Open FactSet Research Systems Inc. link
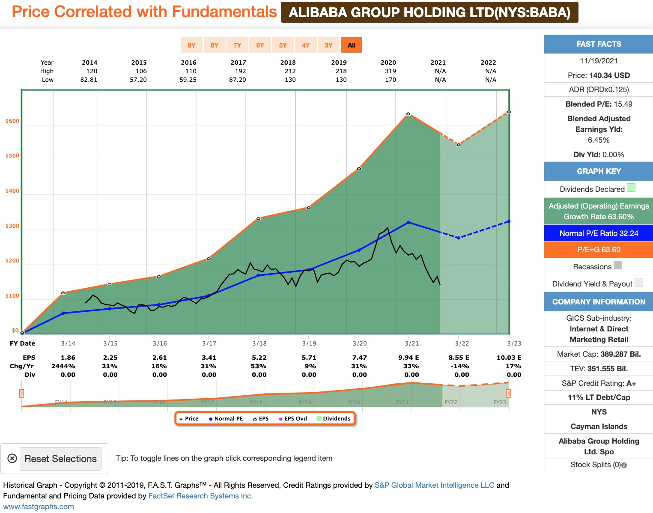This screenshot has width=653, height=513. coord(200,496)
